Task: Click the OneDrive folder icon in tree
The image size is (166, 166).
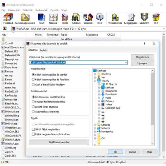Action: coord(99,74)
